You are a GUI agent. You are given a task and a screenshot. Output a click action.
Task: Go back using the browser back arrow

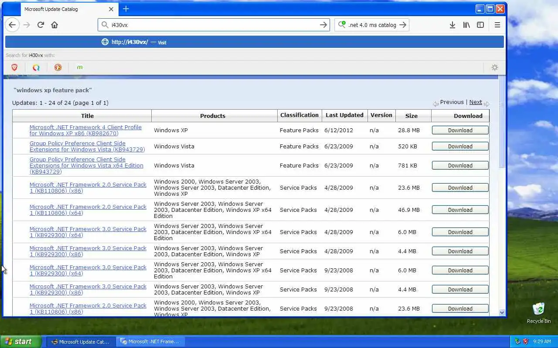point(12,25)
